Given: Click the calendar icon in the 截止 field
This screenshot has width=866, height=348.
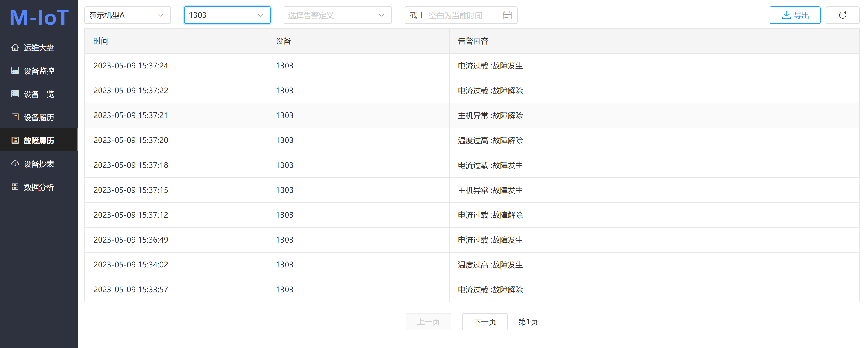Looking at the screenshot, I should coord(507,15).
